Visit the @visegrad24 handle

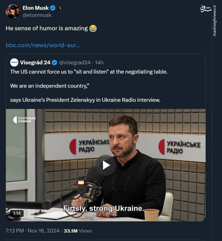coord(75,62)
